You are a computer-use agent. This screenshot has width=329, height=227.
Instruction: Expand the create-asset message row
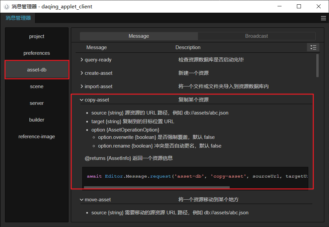coord(82,73)
